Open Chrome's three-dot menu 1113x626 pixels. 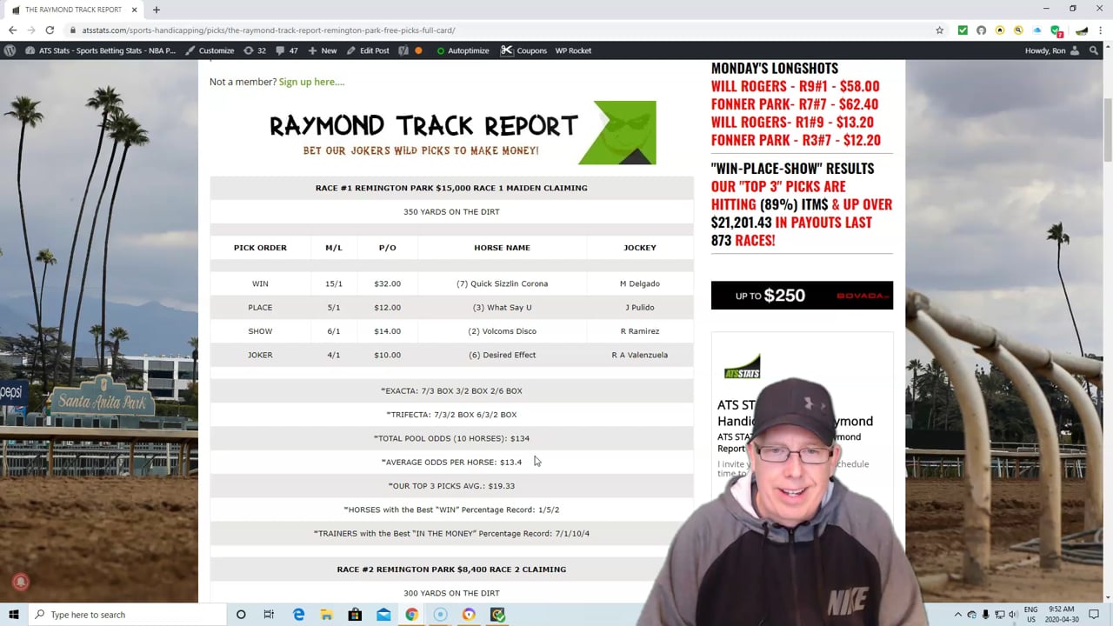coord(1101,30)
